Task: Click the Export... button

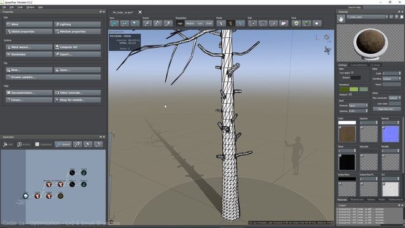Action: 77,54
